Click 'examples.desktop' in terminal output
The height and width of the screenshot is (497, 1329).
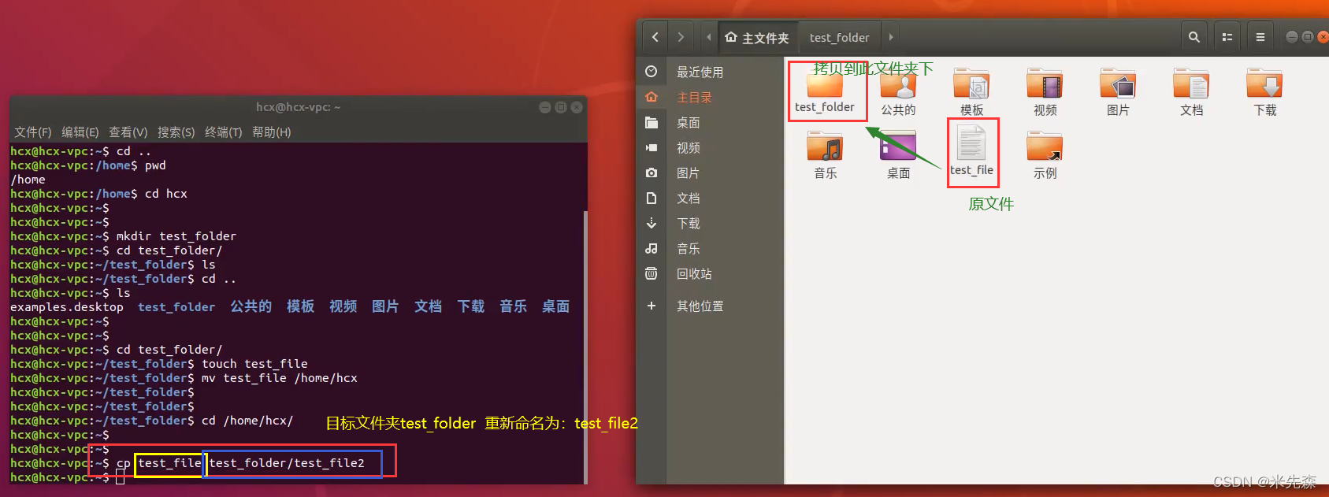67,307
